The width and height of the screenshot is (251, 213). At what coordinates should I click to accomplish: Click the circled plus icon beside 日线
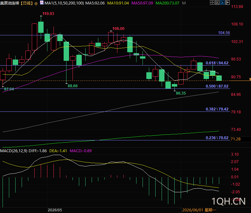[36, 4]
